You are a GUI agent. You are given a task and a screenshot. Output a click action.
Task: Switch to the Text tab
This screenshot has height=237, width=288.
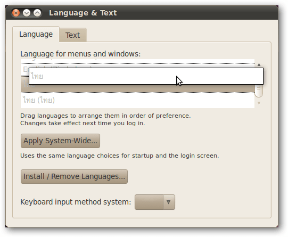pos(73,35)
